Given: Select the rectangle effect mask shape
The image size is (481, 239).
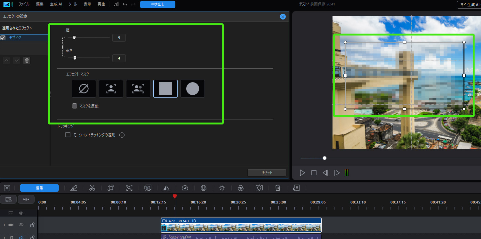Looking at the screenshot, I should coord(165,89).
